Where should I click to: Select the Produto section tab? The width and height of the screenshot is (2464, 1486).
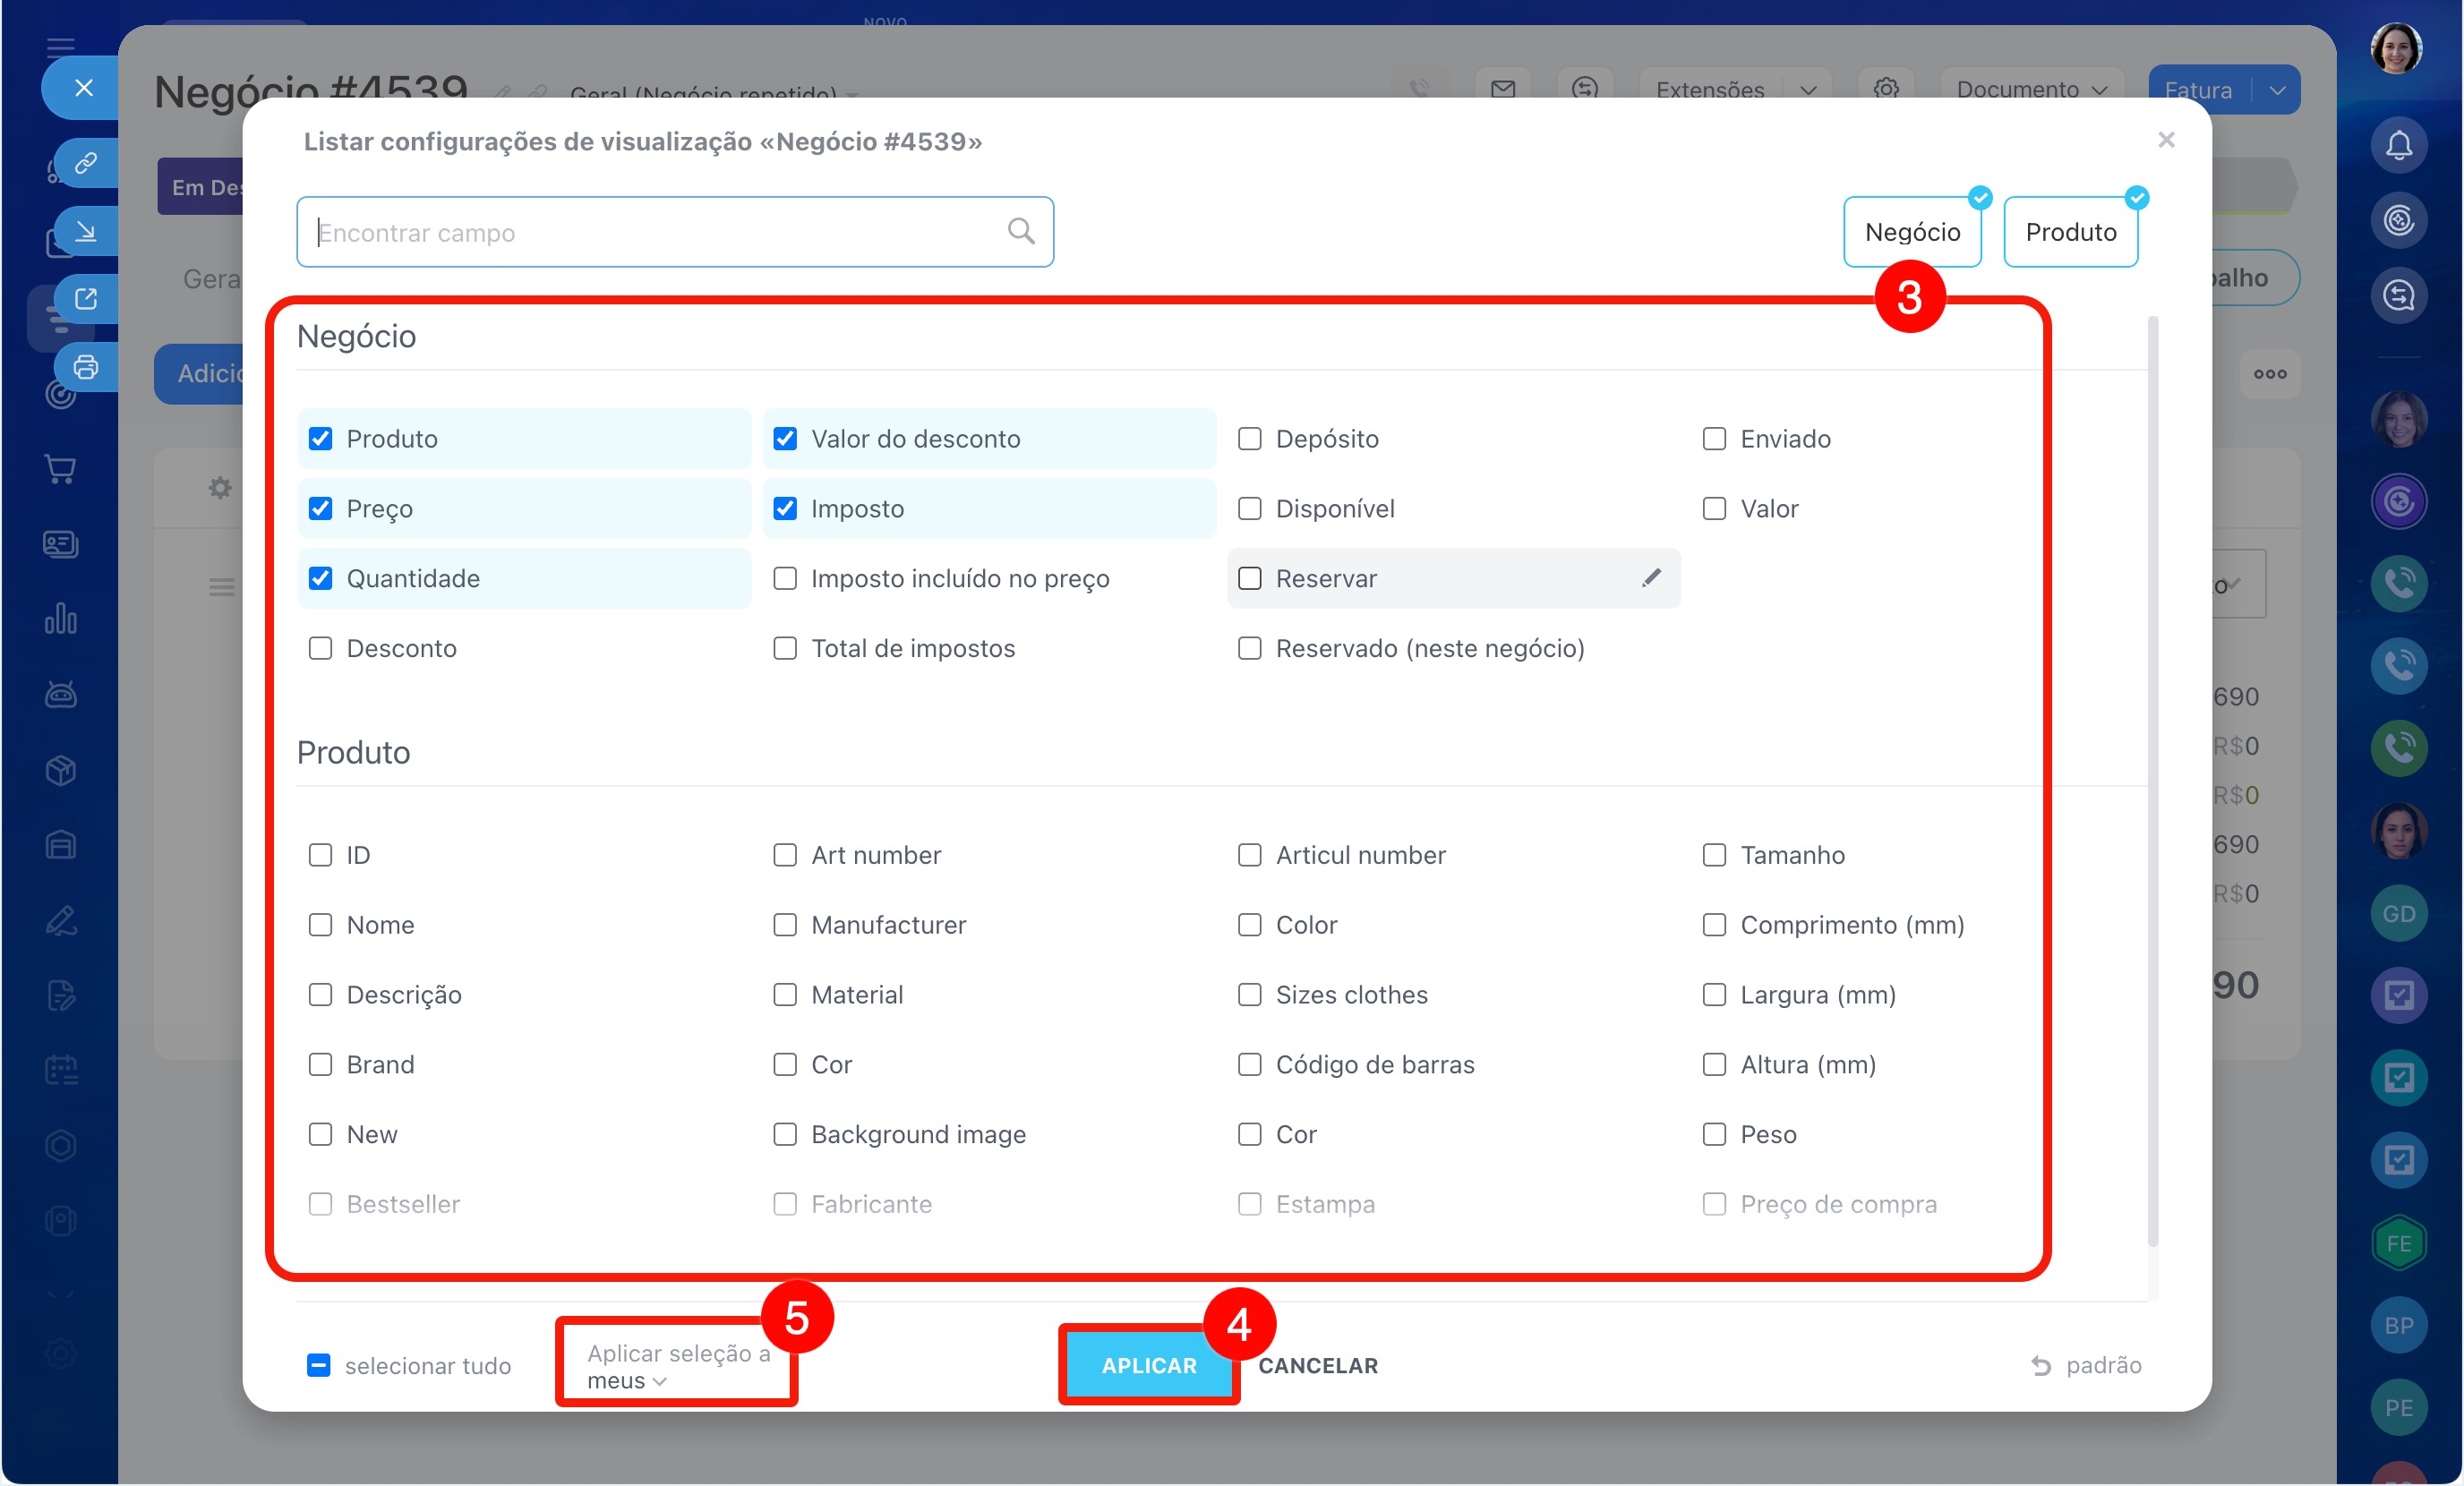click(2070, 232)
